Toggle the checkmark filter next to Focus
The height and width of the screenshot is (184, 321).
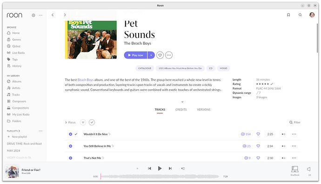92,123
